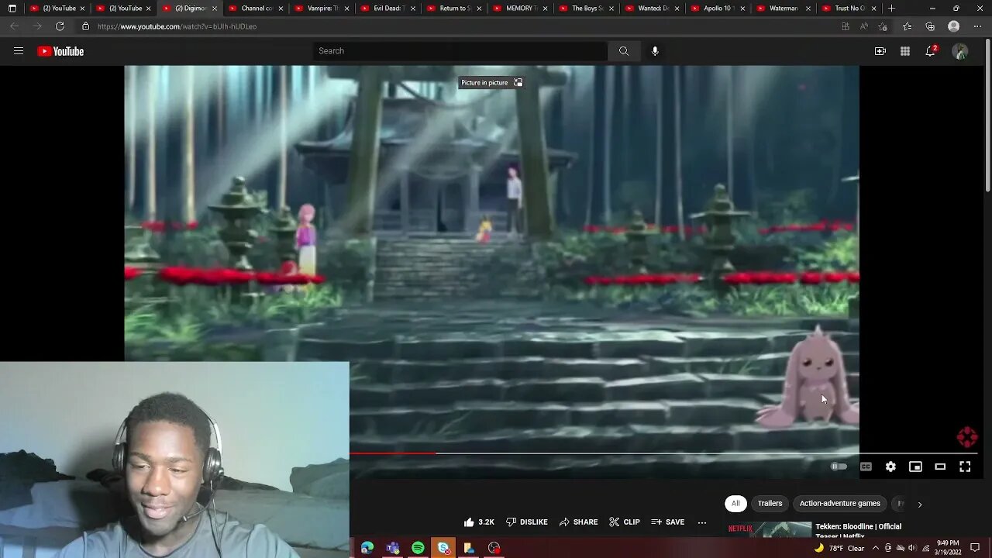Start voice search with the microphone
Image resolution: width=992 pixels, height=558 pixels.
coord(655,51)
